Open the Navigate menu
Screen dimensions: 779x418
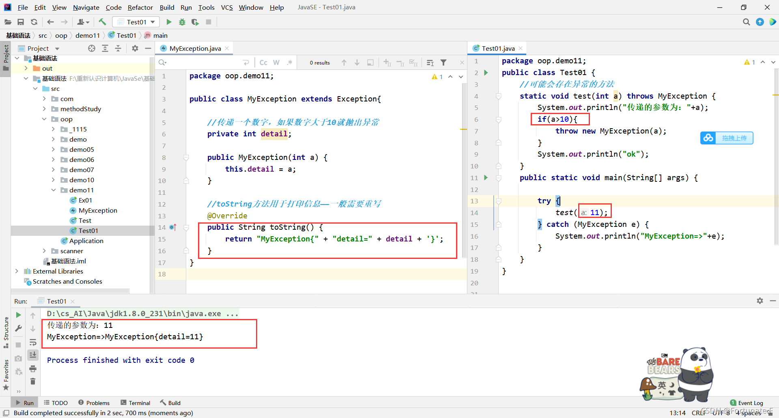[x=86, y=7]
